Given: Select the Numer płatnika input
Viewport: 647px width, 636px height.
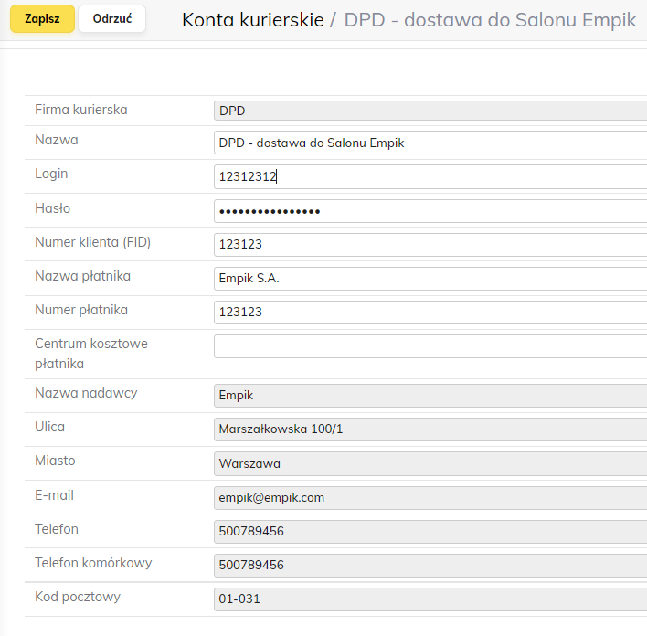Looking at the screenshot, I should (x=430, y=312).
